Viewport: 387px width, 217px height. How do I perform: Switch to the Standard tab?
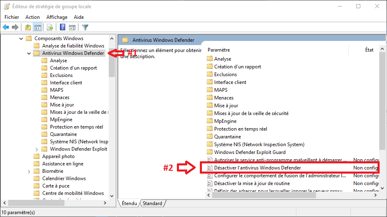pyautogui.click(x=152, y=203)
